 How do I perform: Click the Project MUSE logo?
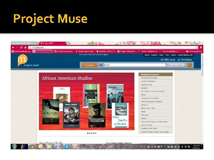tap(28, 61)
